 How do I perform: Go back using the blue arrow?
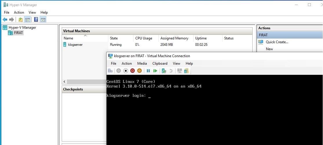click(x=5, y=20)
